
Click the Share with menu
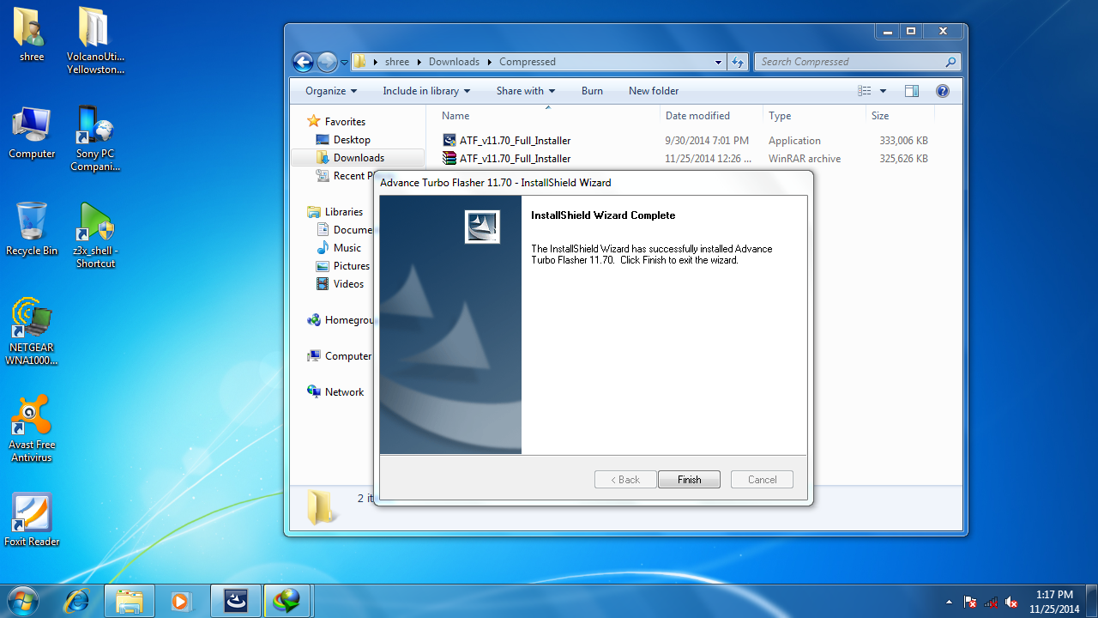click(x=525, y=91)
